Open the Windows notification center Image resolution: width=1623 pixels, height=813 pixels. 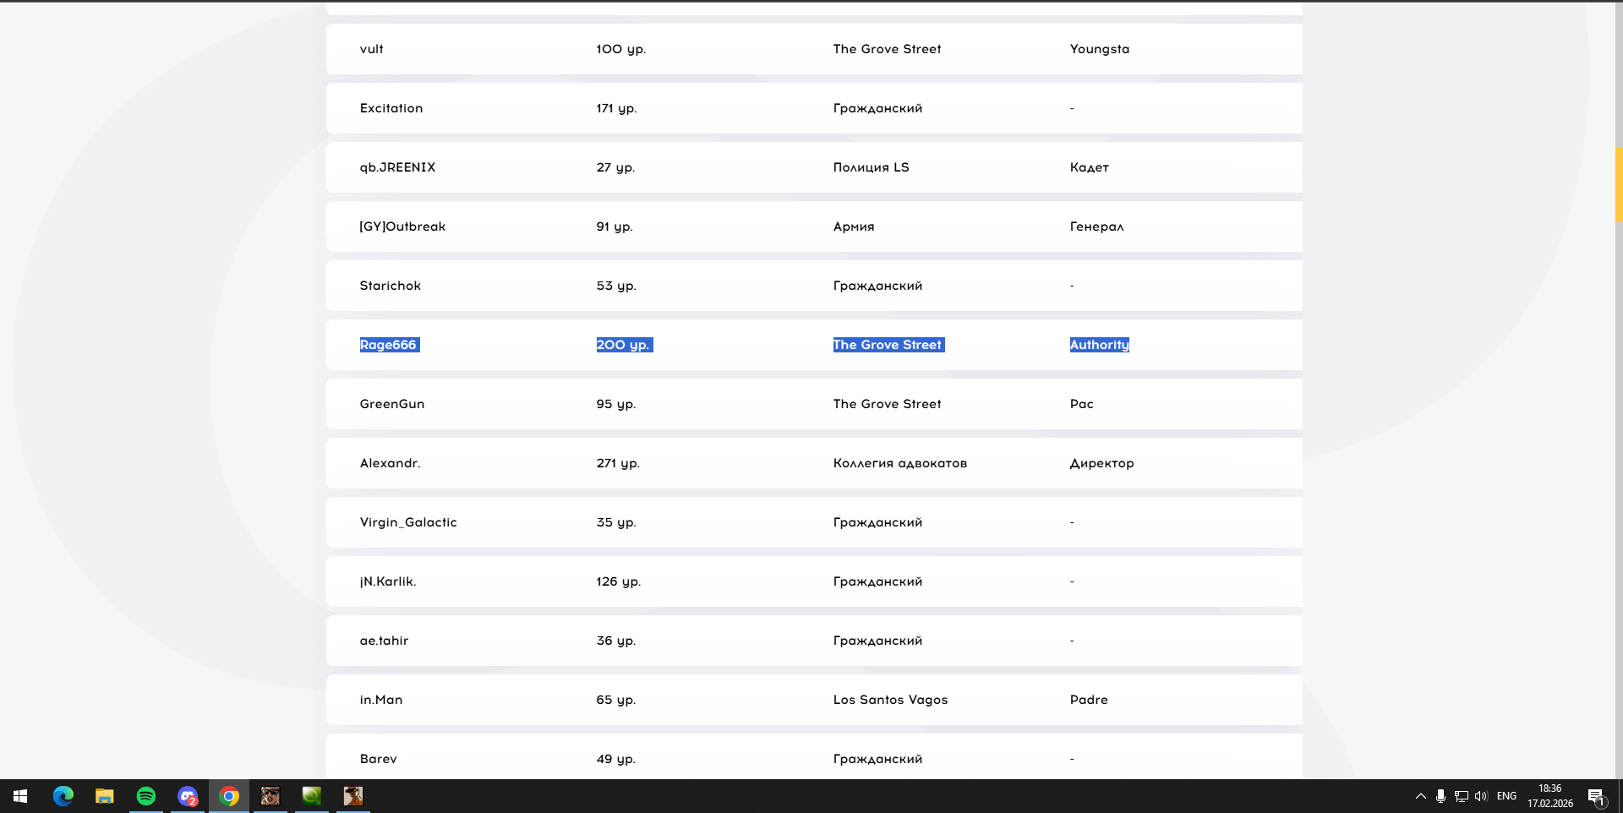coord(1596,796)
